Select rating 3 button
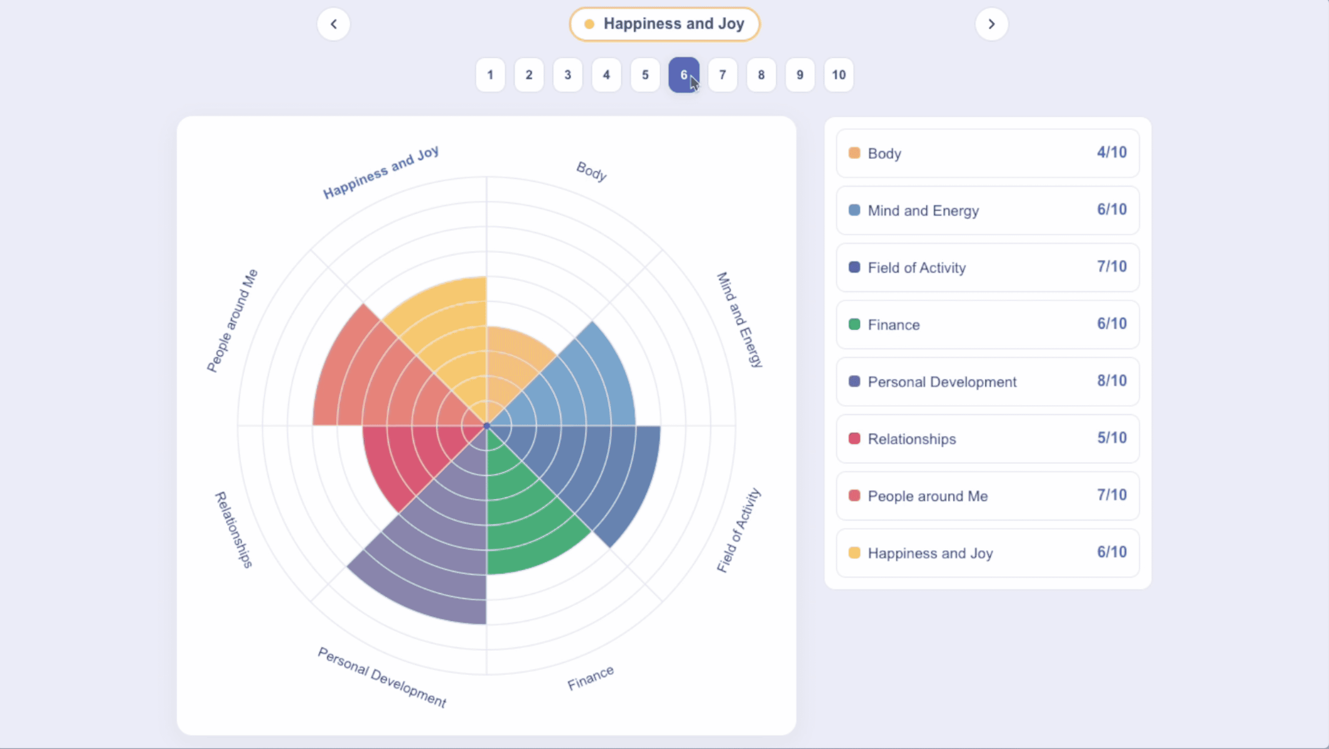 (x=567, y=75)
